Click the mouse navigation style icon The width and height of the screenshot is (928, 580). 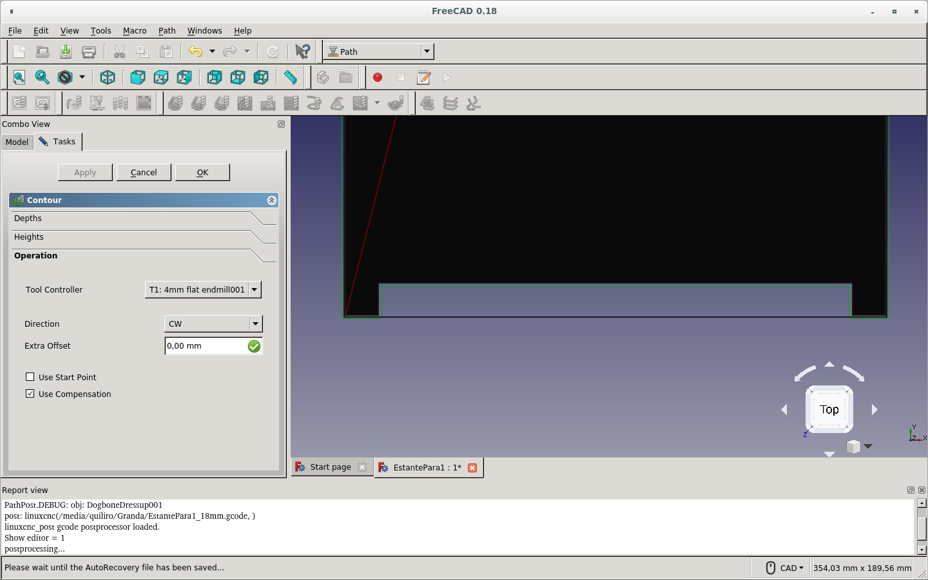point(770,568)
